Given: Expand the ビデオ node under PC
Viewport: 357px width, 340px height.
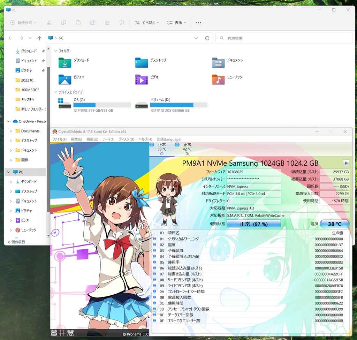Looking at the screenshot, I should coord(11,220).
